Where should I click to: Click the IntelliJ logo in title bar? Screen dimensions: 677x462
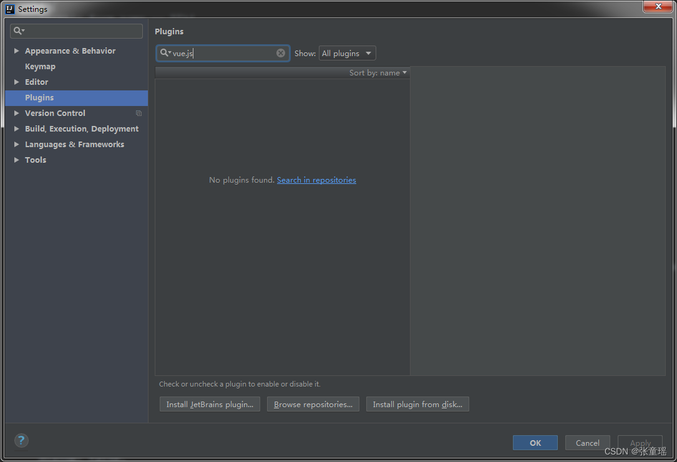(10, 9)
